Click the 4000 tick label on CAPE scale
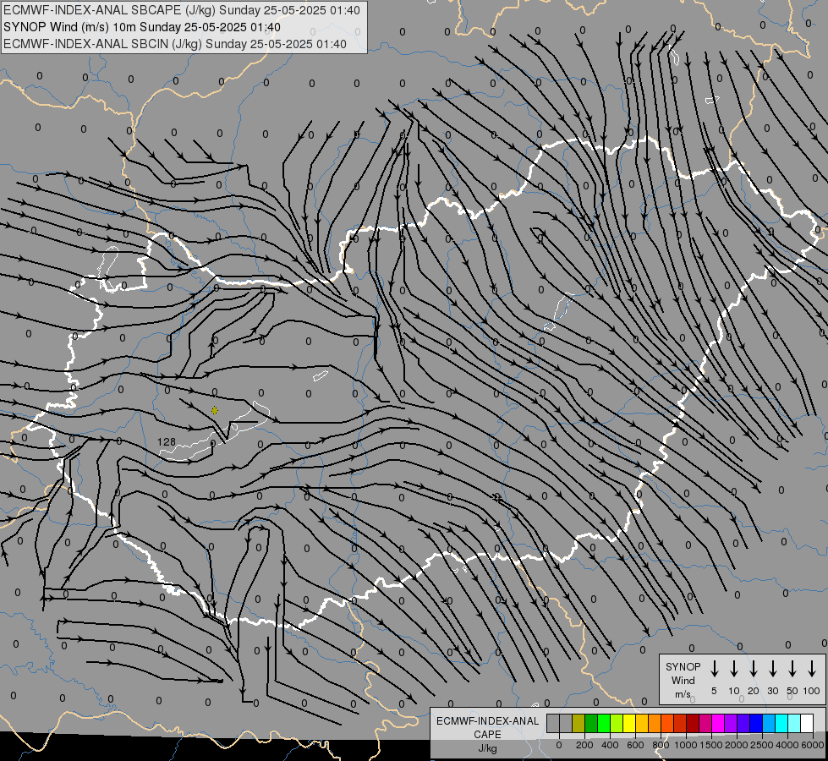Viewport: 828px width, 761px height. (787, 745)
